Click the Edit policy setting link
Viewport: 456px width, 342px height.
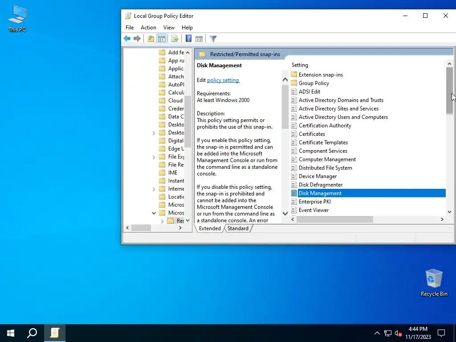223,80
